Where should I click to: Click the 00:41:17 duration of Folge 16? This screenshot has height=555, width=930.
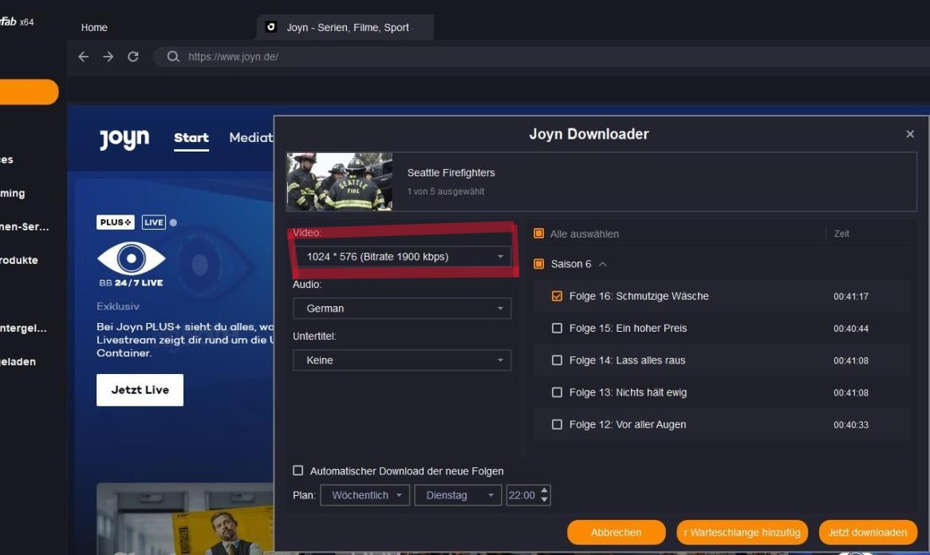click(x=850, y=297)
